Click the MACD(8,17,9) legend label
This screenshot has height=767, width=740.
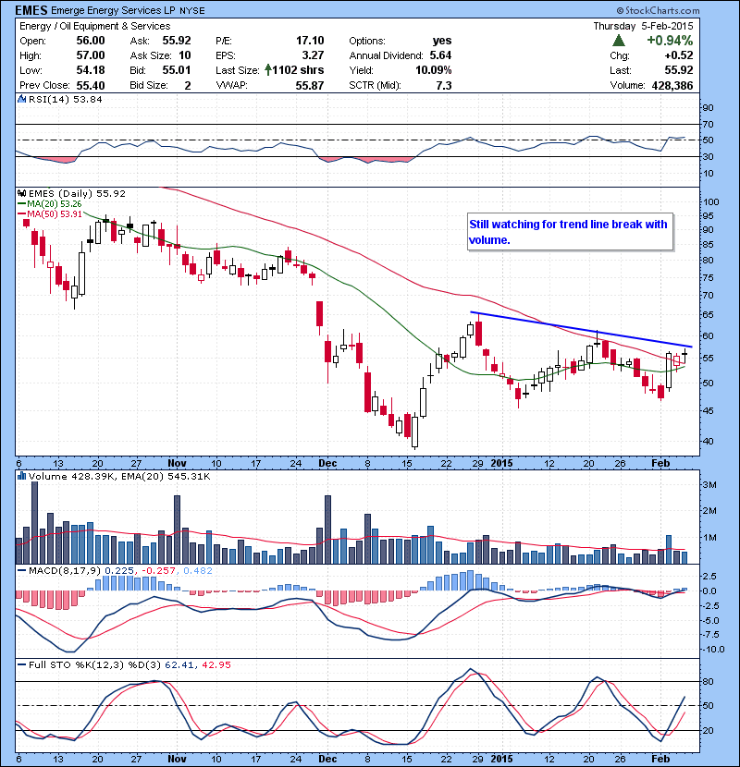65,570
